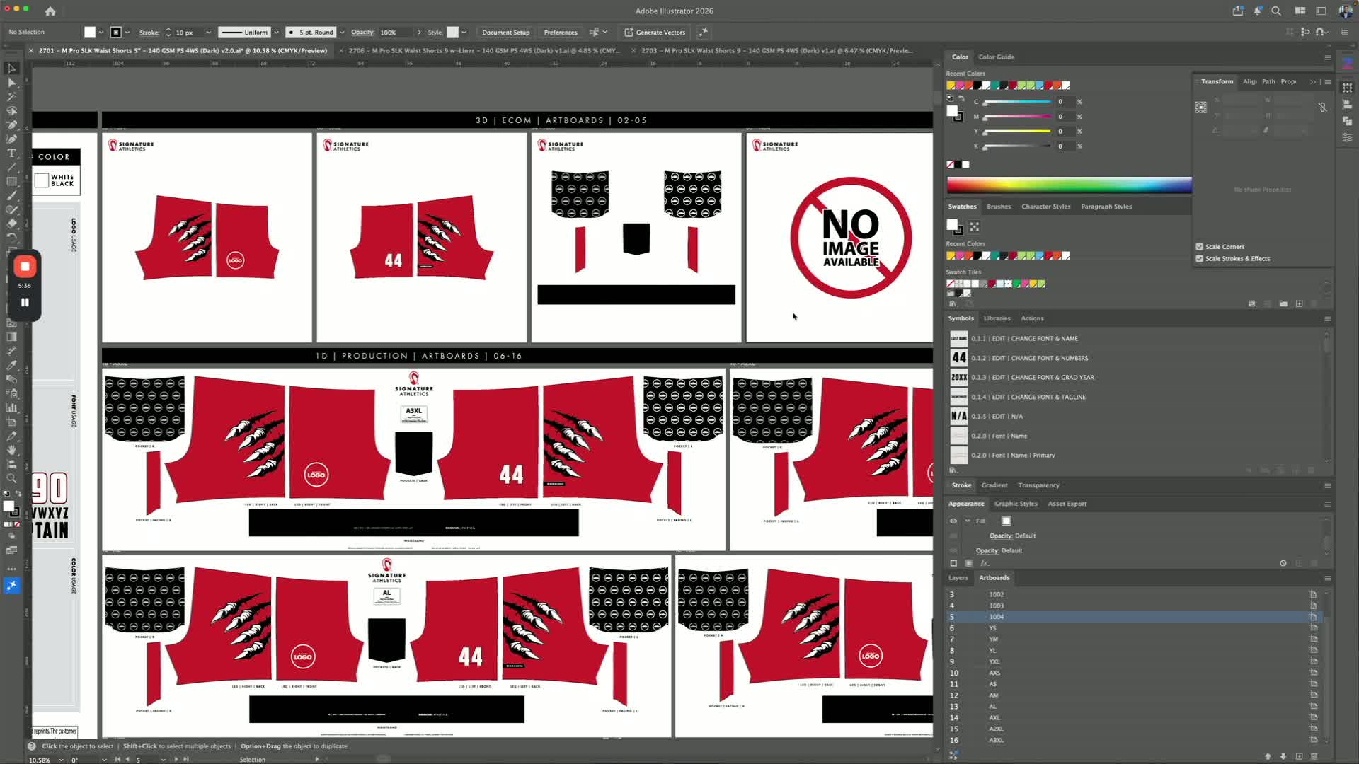Viewport: 1359px width, 764px height.
Task: Open the Uniform stroke profile dropdown
Action: point(276,33)
